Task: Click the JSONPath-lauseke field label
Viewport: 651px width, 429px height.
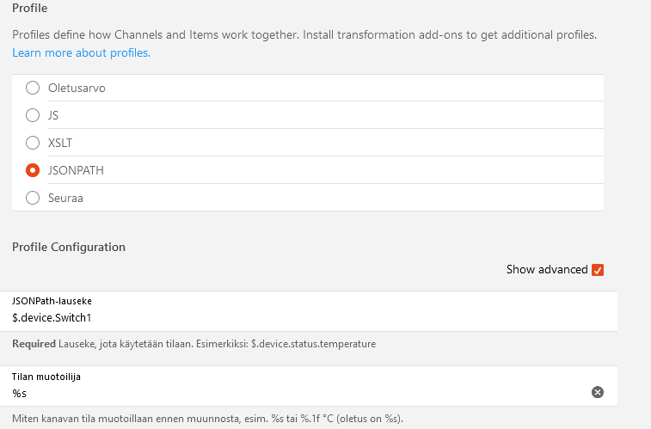Action: (x=52, y=301)
